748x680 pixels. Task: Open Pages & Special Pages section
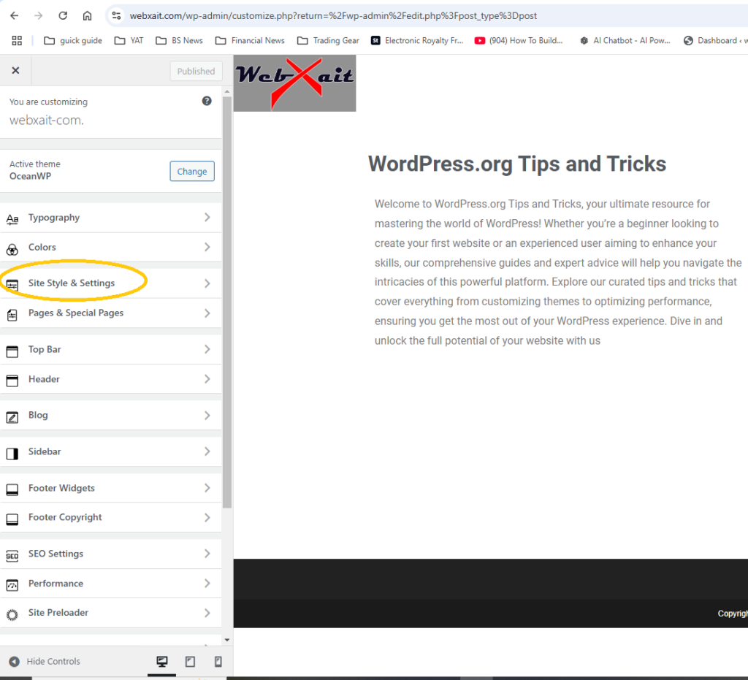coord(111,313)
